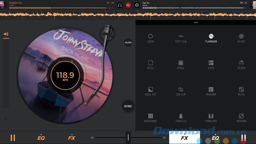The width and height of the screenshot is (256, 144).
Task: Toggle the FLANGER effect
Action: point(211,38)
